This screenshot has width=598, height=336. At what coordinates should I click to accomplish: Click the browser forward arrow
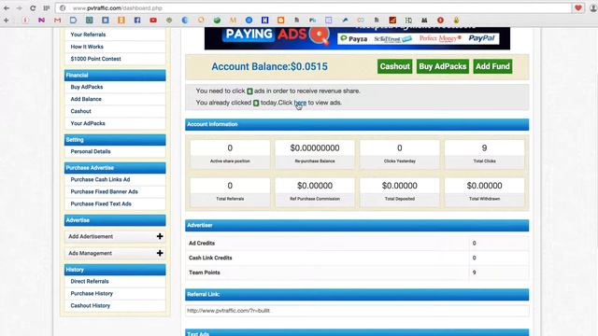click(x=19, y=8)
